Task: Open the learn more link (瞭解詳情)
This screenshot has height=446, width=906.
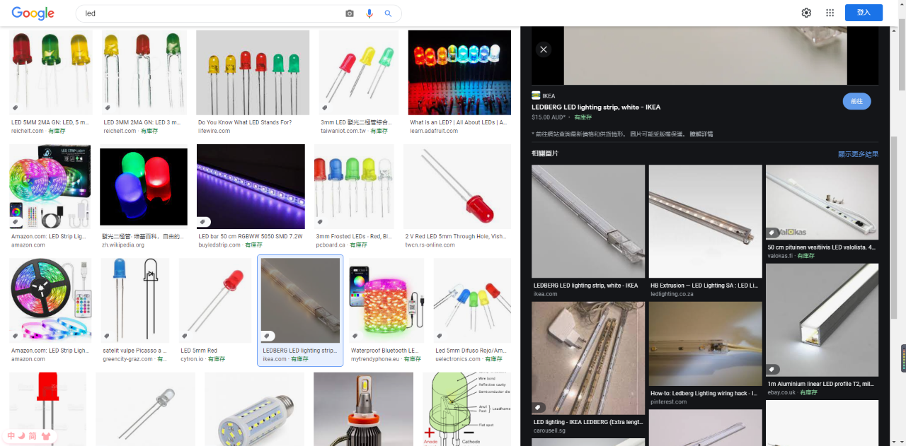Action: pos(701,134)
